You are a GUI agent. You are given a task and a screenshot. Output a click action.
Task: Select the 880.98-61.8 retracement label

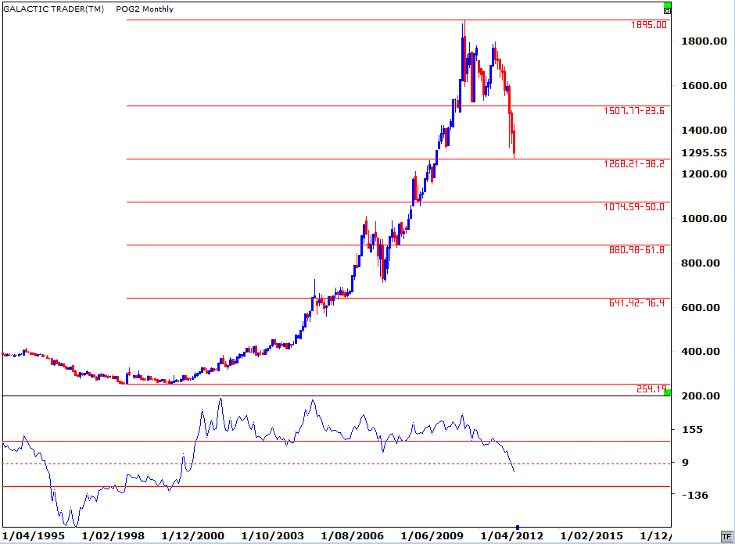636,250
